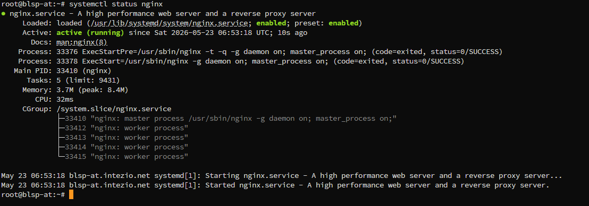
Task: Click the green 'active (running)' status text
Action: tap(90, 33)
